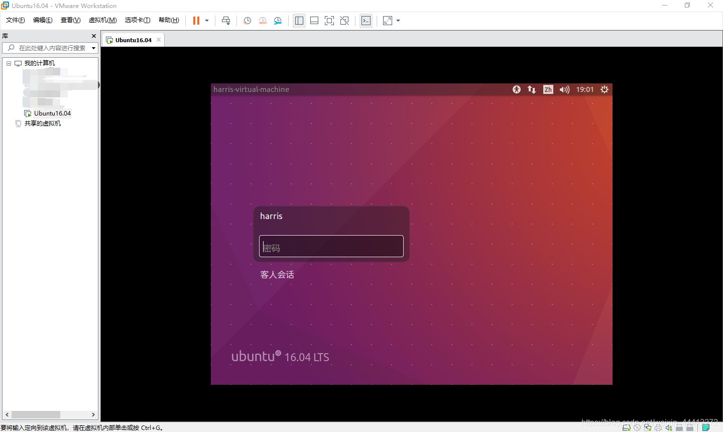Switch to Unity mode
The image size is (723, 432).
[x=344, y=21]
